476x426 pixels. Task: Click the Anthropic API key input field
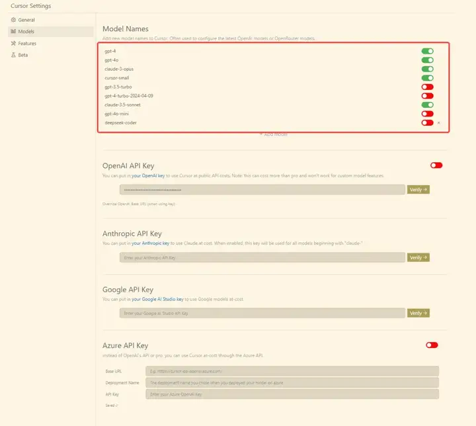[262, 257]
